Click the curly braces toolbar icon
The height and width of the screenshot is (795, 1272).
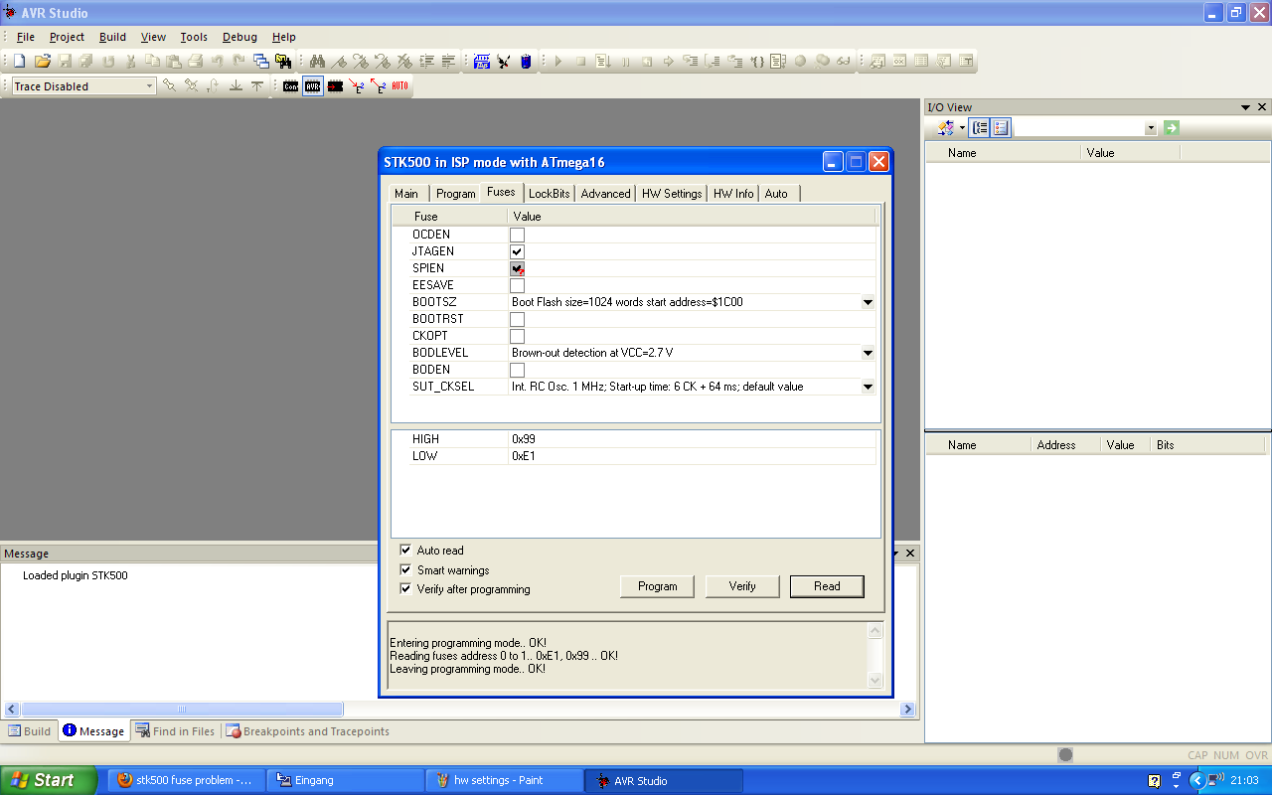(757, 62)
